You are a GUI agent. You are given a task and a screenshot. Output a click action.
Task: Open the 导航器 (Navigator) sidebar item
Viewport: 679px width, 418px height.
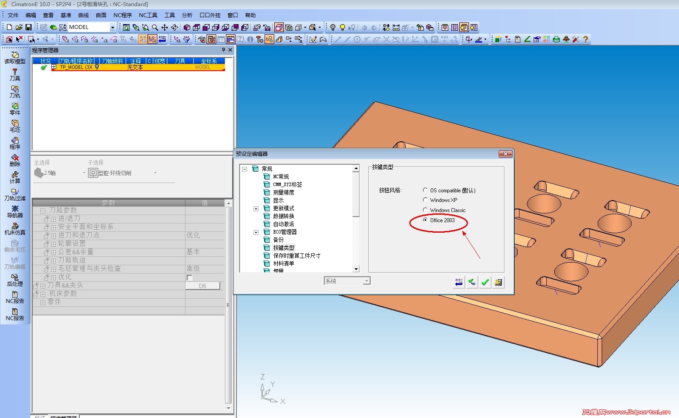[x=15, y=212]
